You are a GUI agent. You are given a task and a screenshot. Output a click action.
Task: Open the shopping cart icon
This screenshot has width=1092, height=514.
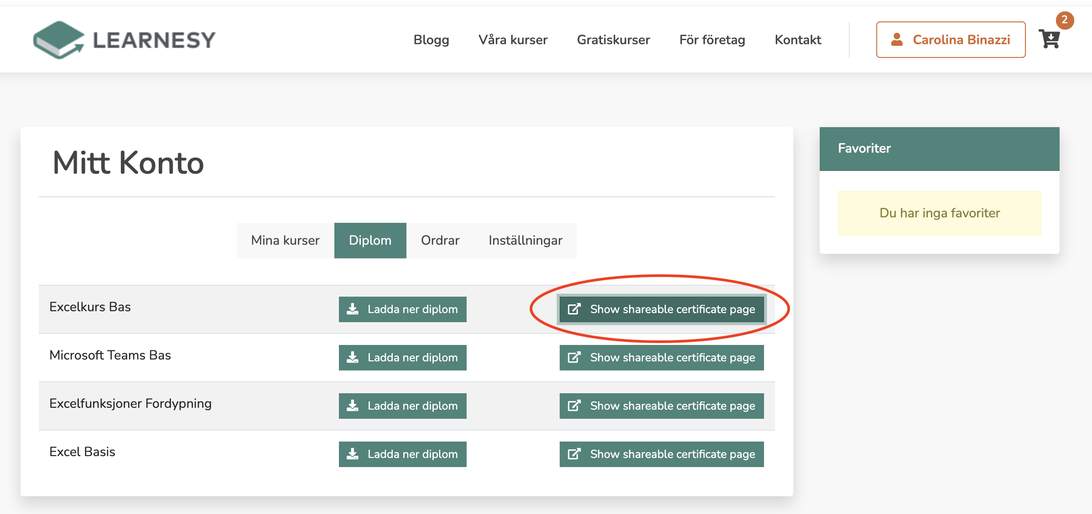(1049, 39)
